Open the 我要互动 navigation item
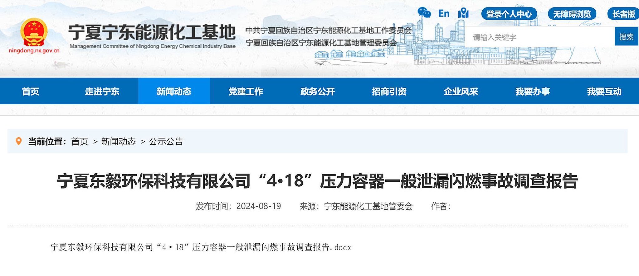 pos(604,91)
